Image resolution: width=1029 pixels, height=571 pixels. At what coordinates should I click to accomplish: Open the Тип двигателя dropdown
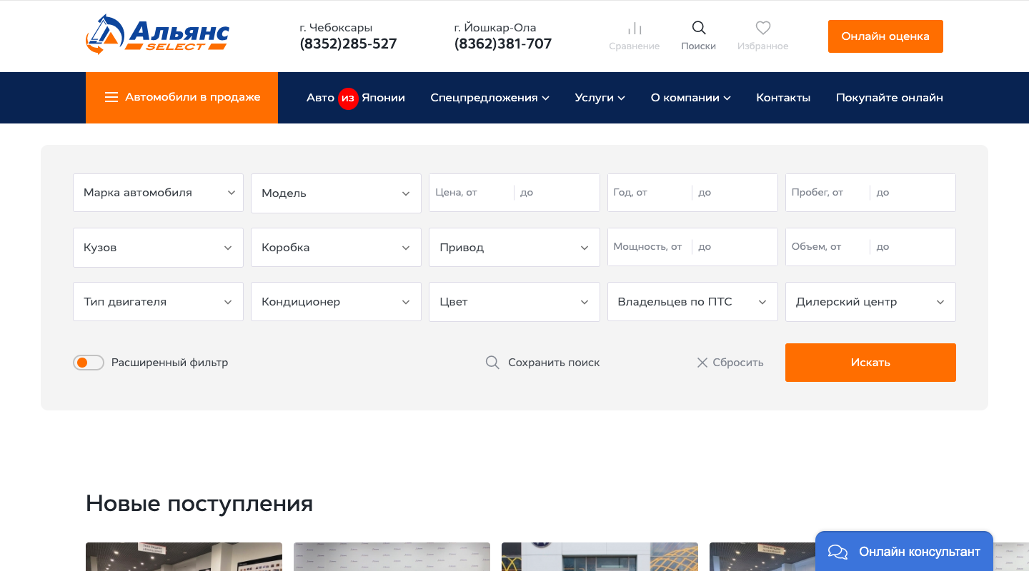(x=158, y=302)
